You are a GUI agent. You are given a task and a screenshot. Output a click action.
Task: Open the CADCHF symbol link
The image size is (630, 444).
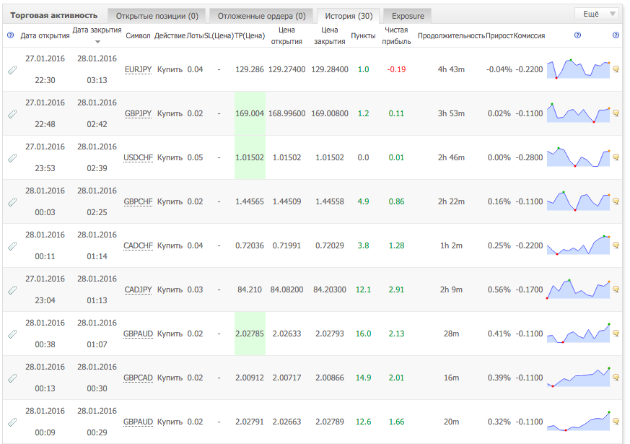click(x=139, y=245)
